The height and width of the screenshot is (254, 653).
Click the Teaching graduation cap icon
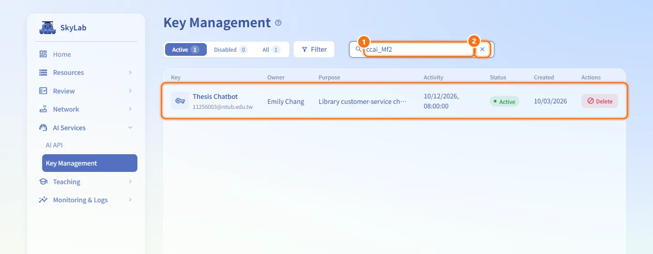point(44,182)
